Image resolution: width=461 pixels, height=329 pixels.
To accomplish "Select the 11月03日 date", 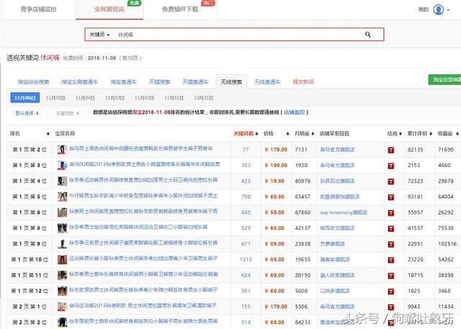I will coord(115,98).
